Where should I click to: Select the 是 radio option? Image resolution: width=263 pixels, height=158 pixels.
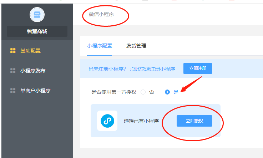tap(167, 92)
